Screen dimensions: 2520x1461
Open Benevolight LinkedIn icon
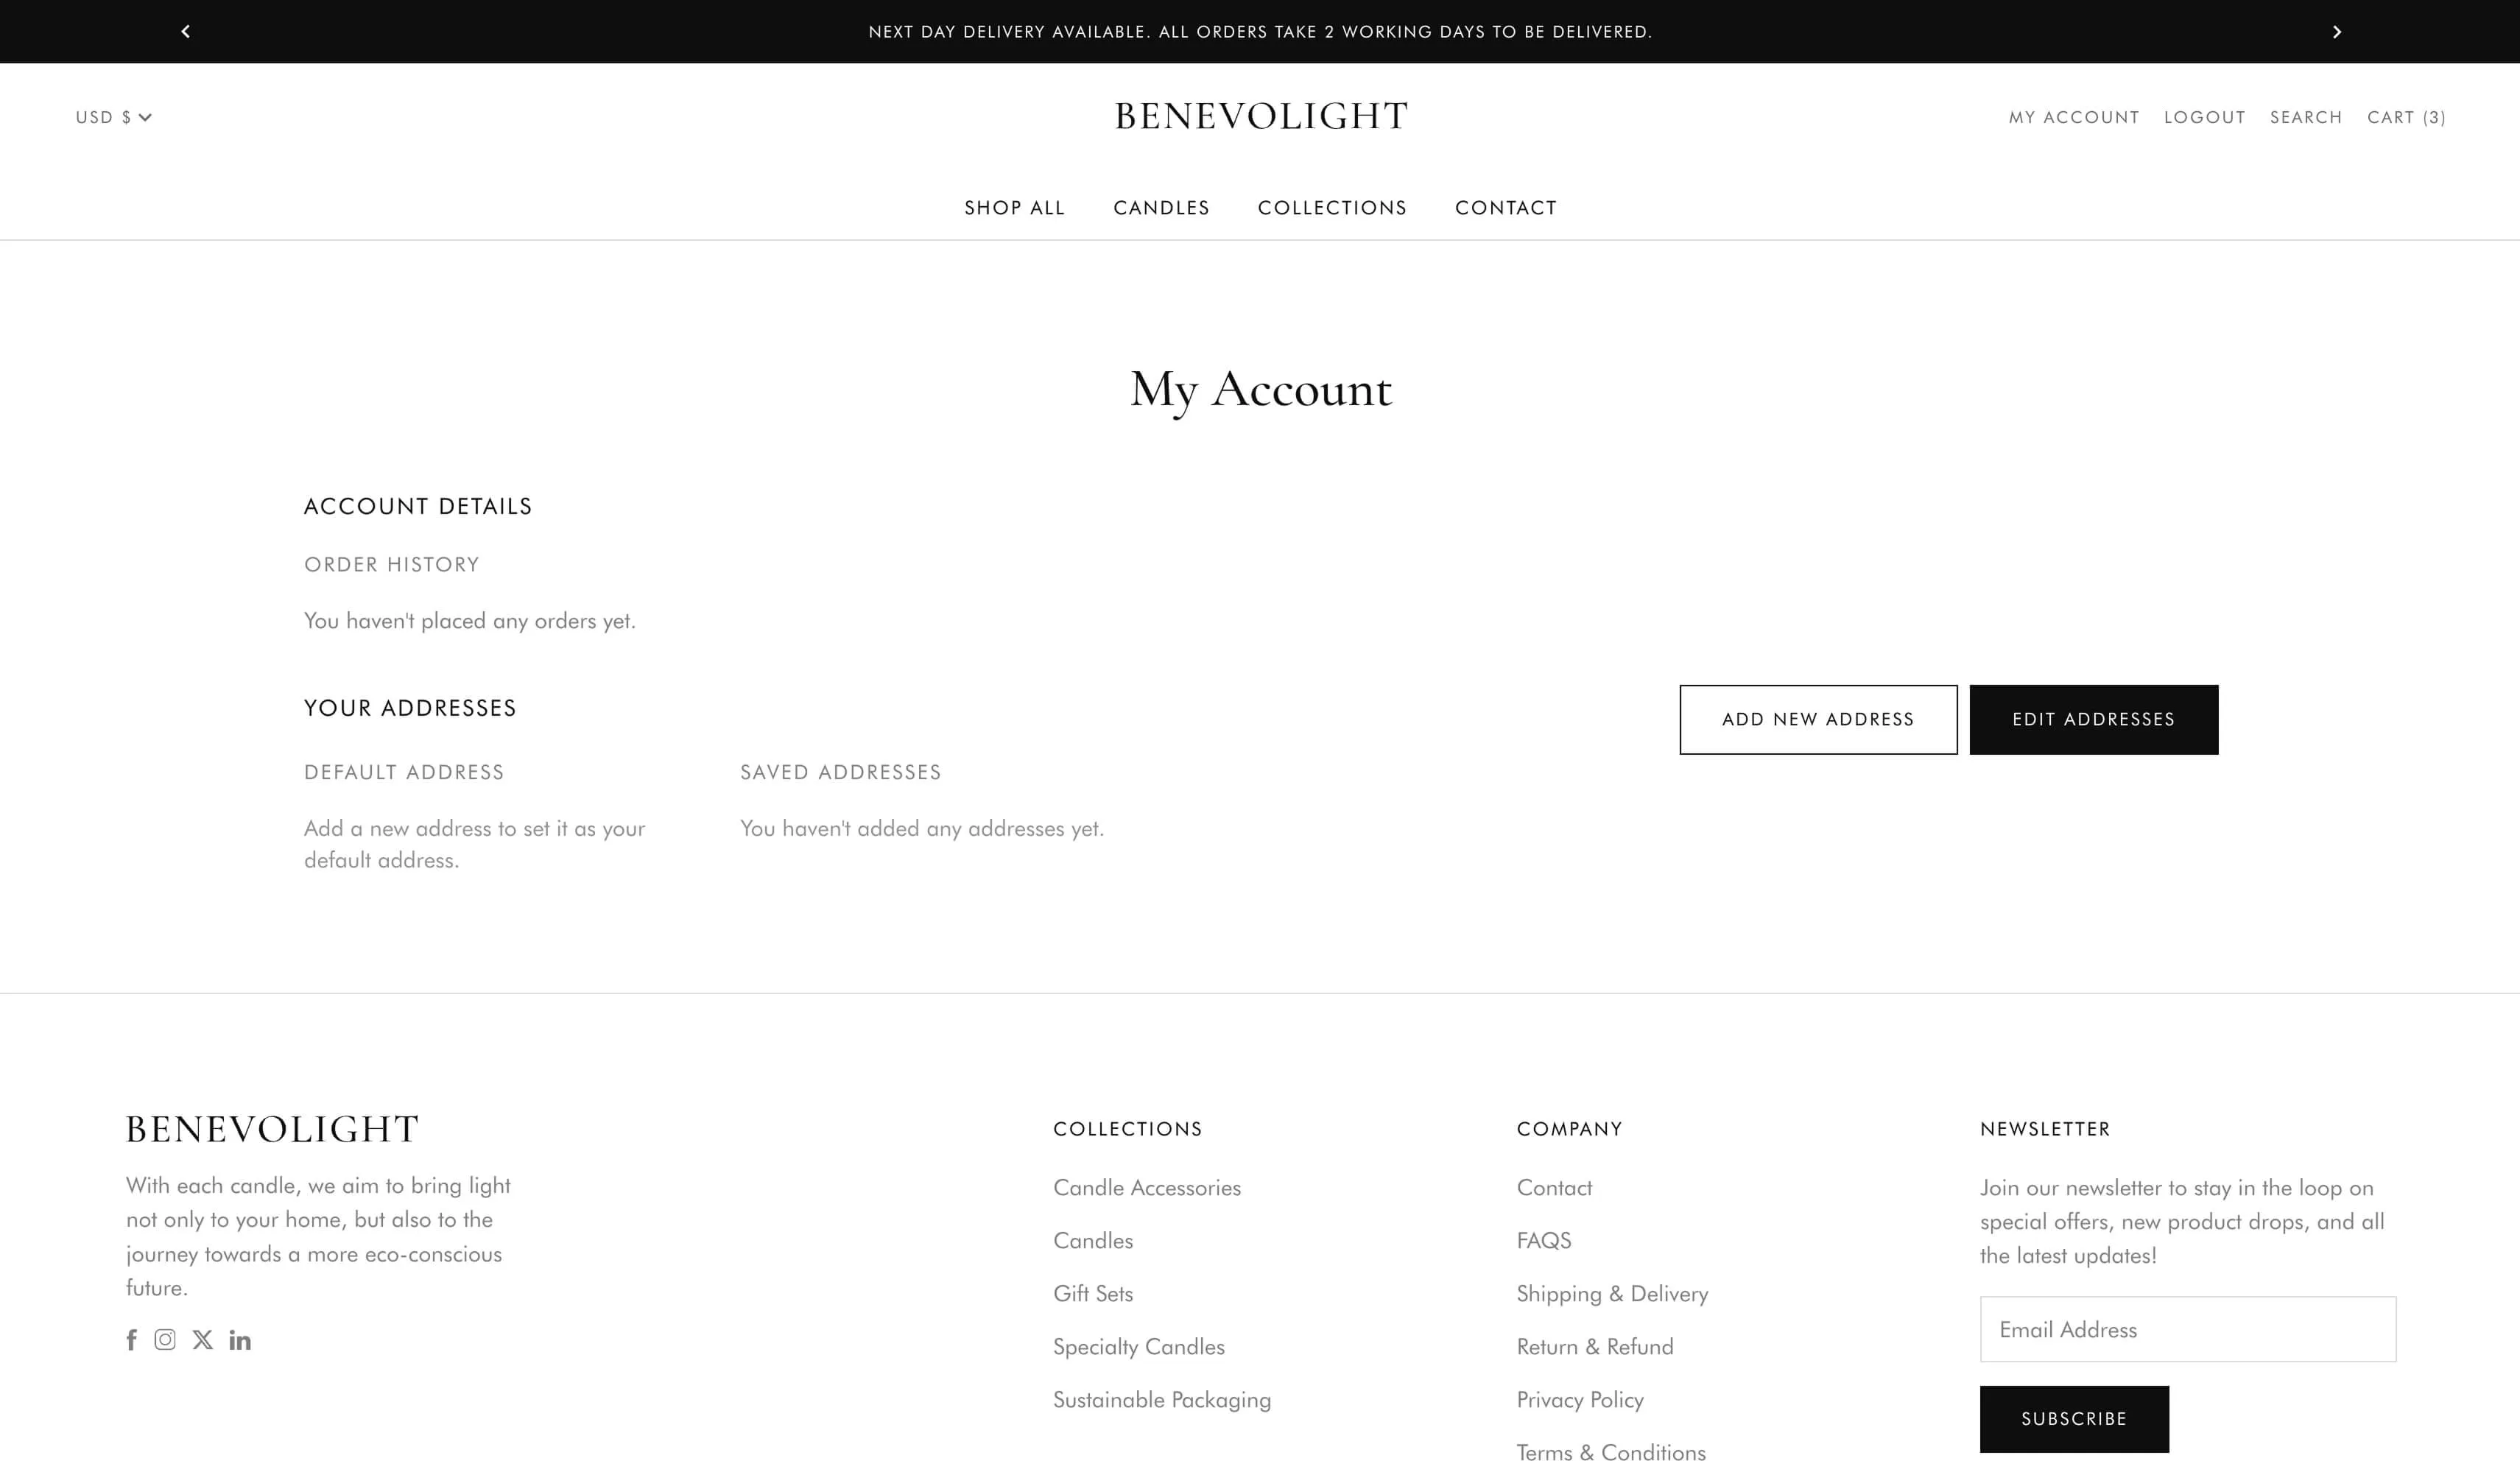pyautogui.click(x=240, y=1340)
